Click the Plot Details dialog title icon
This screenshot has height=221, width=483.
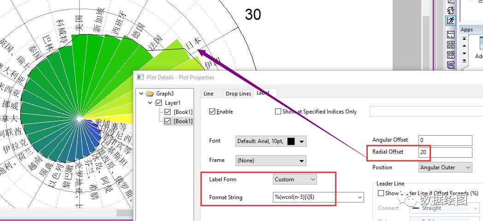140,78
